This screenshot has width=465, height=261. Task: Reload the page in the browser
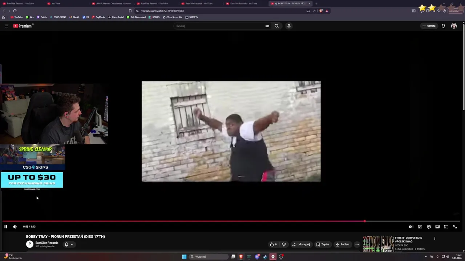coord(15,11)
